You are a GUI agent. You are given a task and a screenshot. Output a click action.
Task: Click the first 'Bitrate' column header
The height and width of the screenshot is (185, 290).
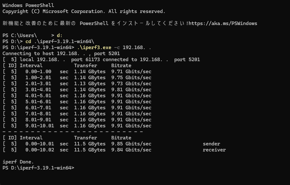click(x=121, y=66)
